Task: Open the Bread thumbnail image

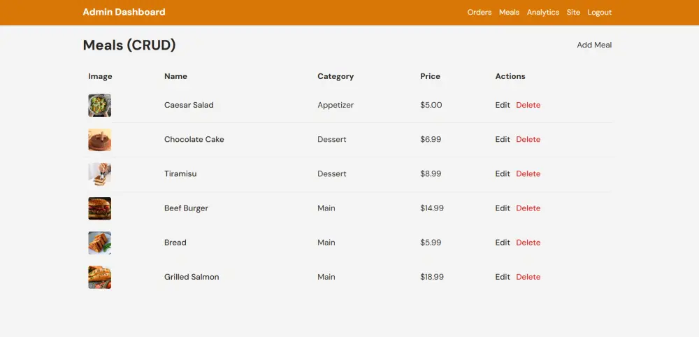Action: (x=99, y=243)
